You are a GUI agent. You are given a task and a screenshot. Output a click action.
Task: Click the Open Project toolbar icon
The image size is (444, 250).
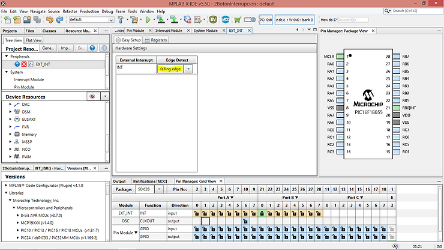pyautogui.click(x=27, y=20)
